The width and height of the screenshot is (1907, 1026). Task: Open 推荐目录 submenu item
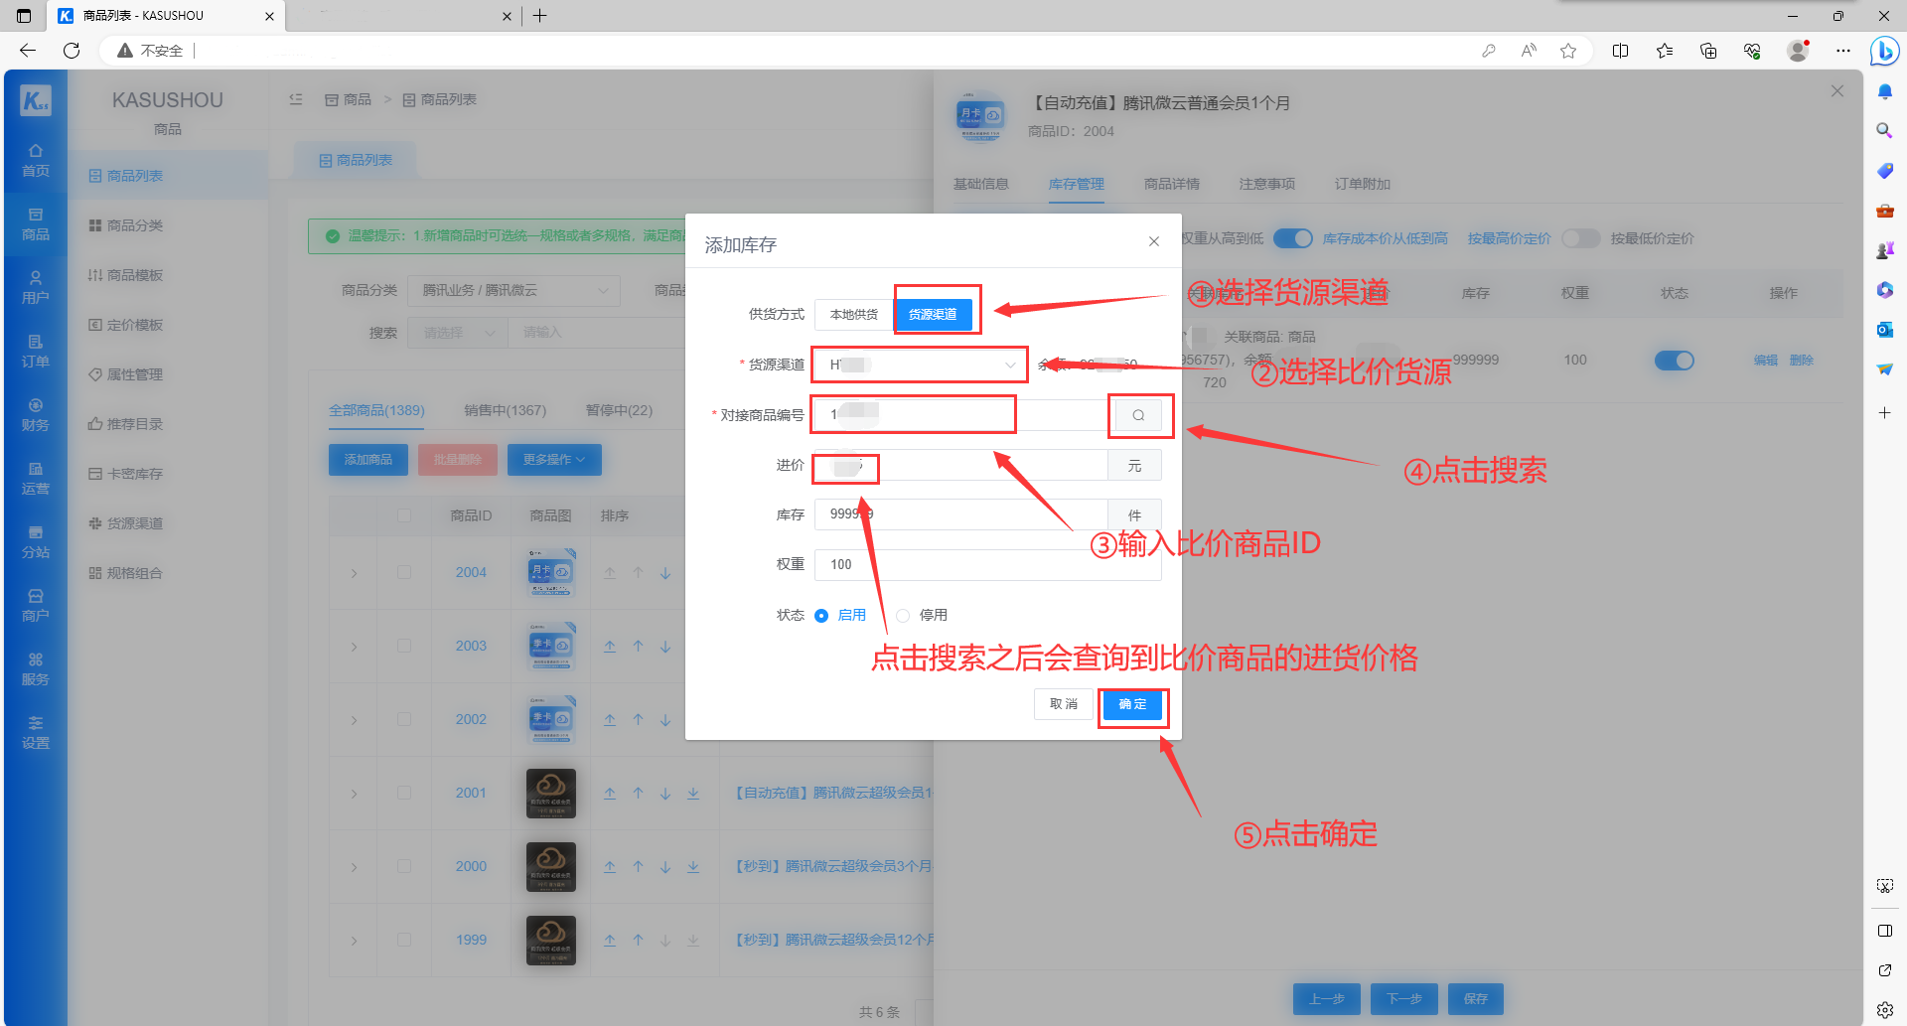point(168,424)
